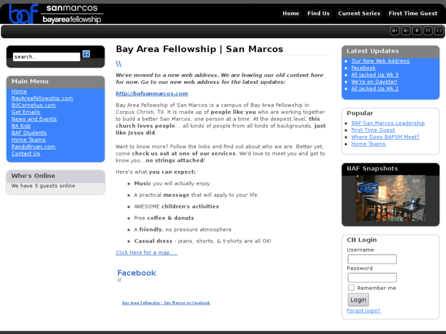Focus the Password field
This screenshot has width=446, height=334.
point(372,278)
